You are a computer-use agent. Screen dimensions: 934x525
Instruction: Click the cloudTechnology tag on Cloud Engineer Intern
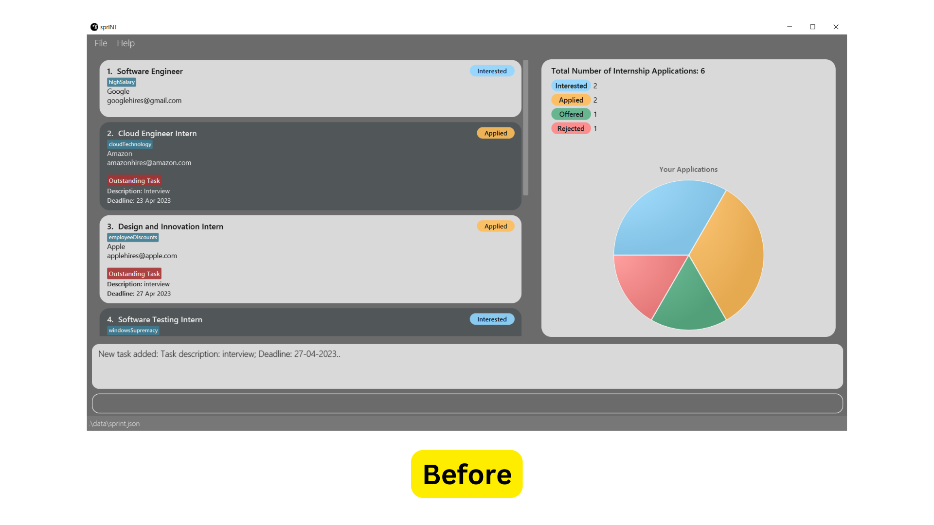click(129, 144)
